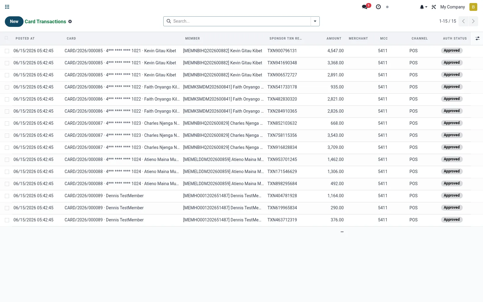Sort by the Posted At column
This screenshot has height=302, width=483.
pos(25,39)
